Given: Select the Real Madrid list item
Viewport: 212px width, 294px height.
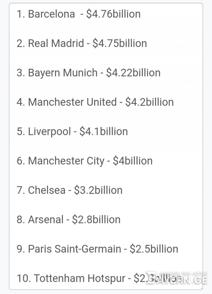Looking at the screenshot, I should click(82, 43).
